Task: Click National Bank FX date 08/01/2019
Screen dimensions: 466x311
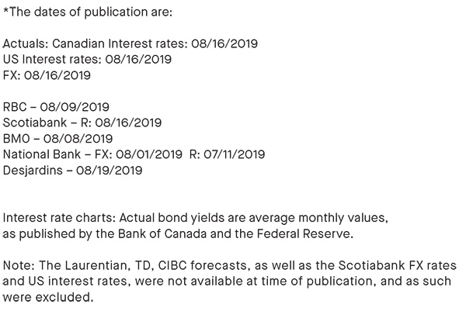Action: 149,154
